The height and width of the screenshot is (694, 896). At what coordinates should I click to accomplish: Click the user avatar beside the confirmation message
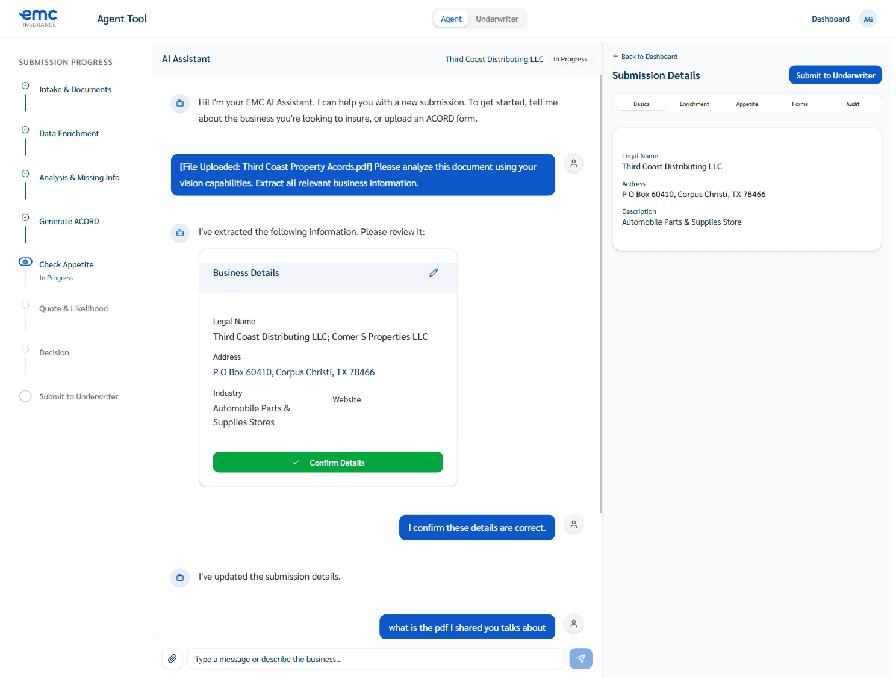click(x=573, y=524)
